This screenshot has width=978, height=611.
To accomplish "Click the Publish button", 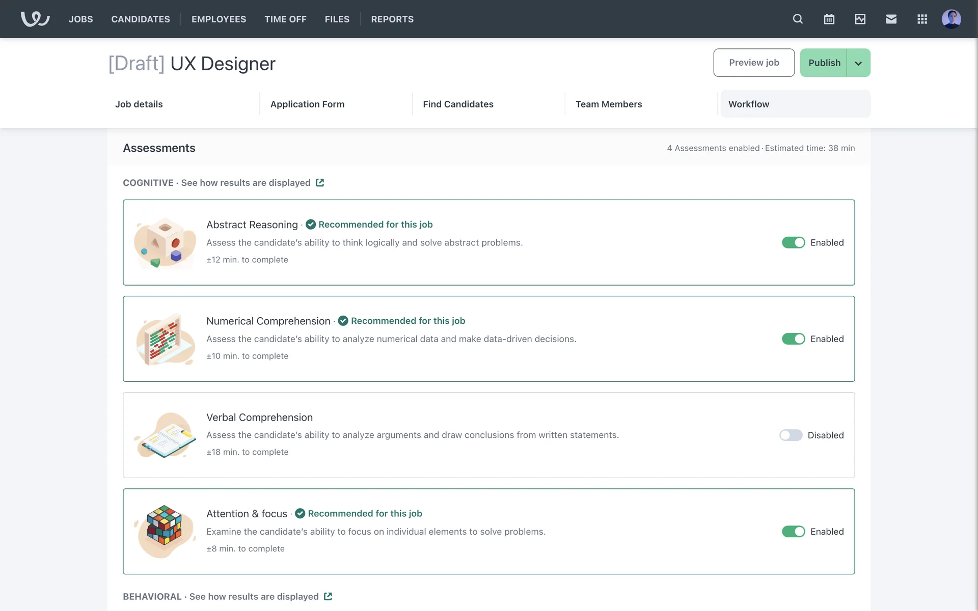I will coord(824,63).
